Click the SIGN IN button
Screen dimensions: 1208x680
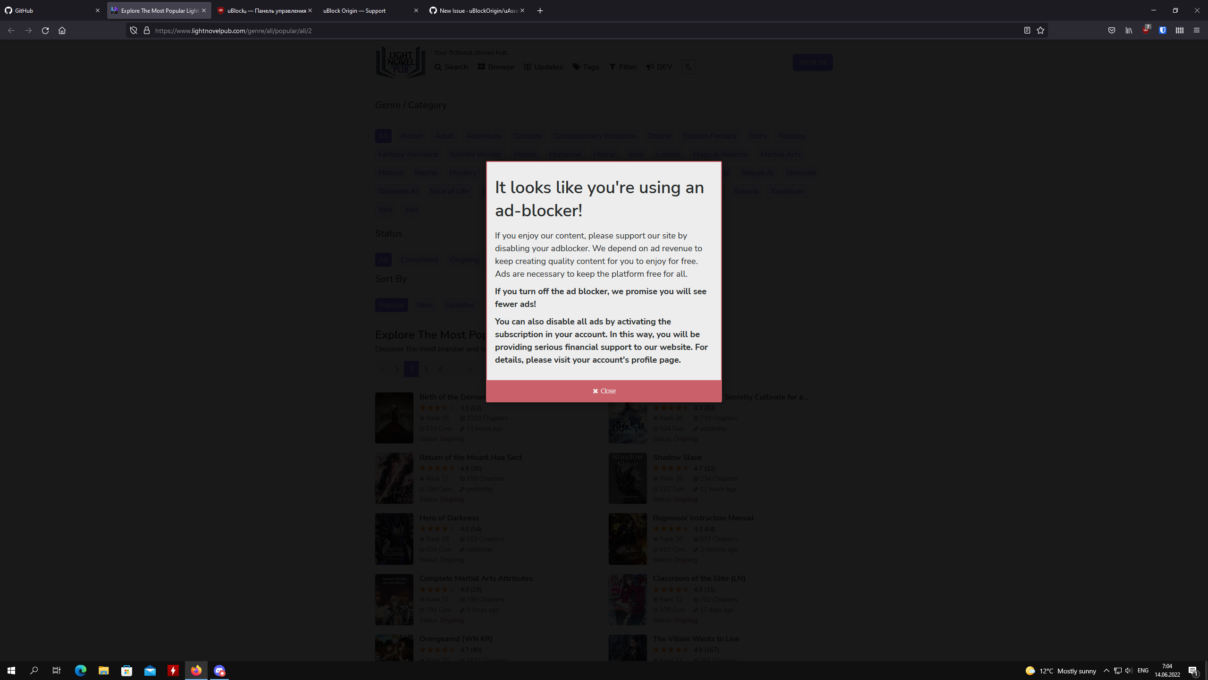812,62
